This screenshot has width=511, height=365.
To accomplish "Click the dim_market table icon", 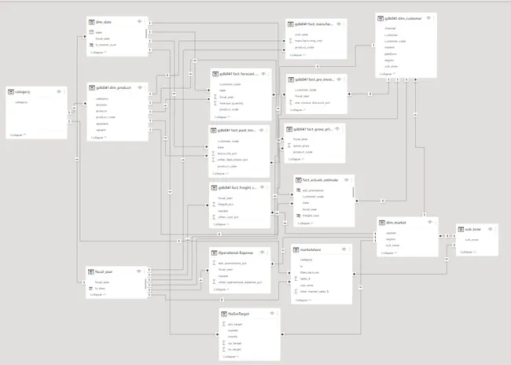I will (x=382, y=223).
